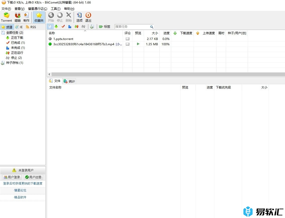Click the search tasks input field

coord(132,27)
